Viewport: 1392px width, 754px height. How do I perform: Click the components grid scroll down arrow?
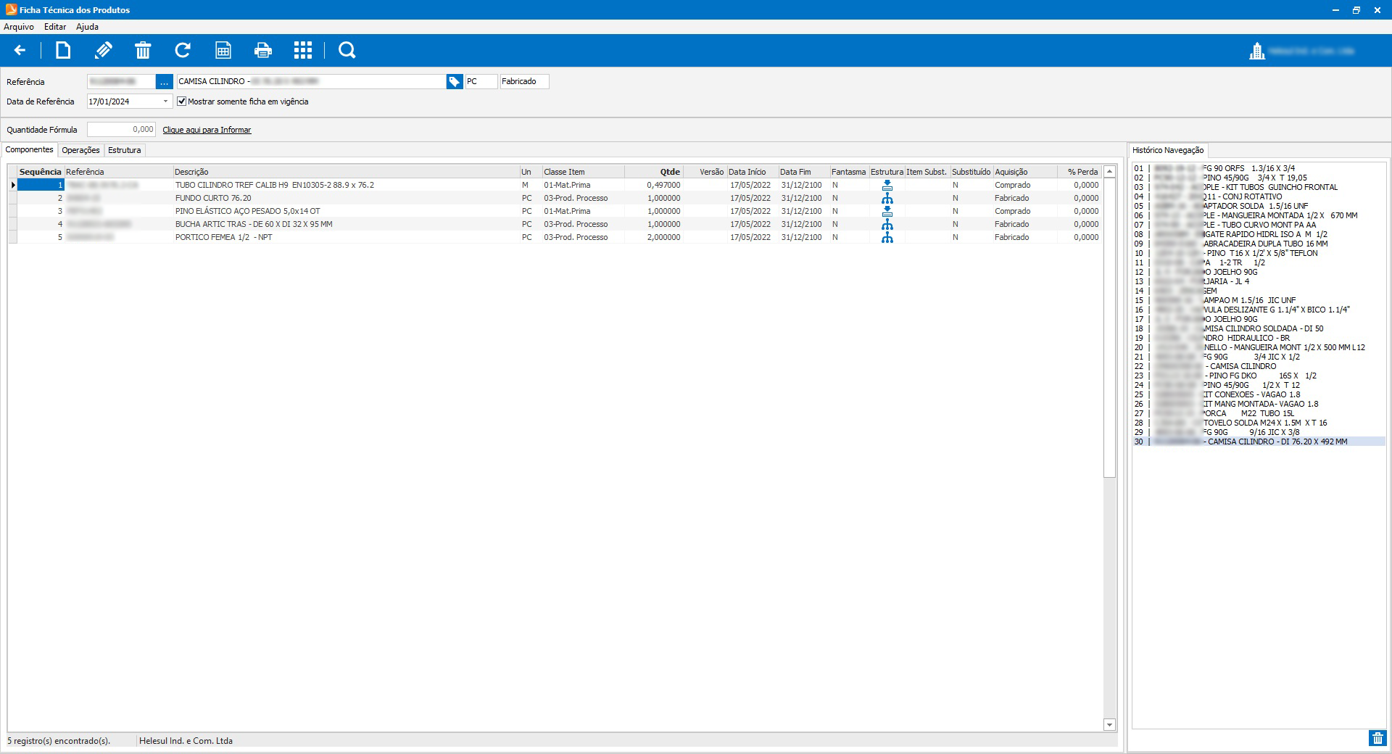coord(1109,724)
